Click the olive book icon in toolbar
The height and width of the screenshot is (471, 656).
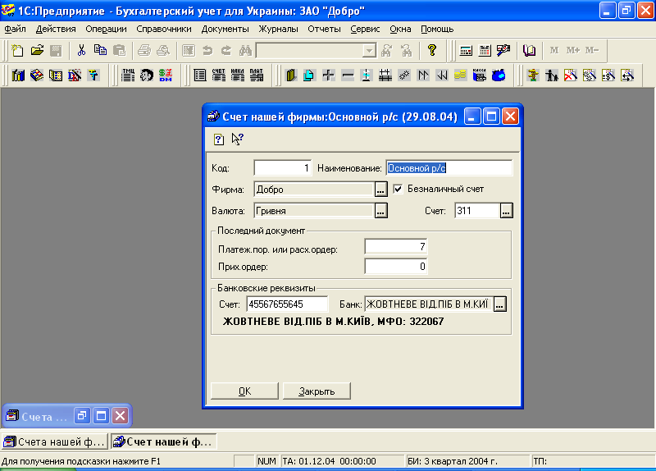[x=291, y=75]
